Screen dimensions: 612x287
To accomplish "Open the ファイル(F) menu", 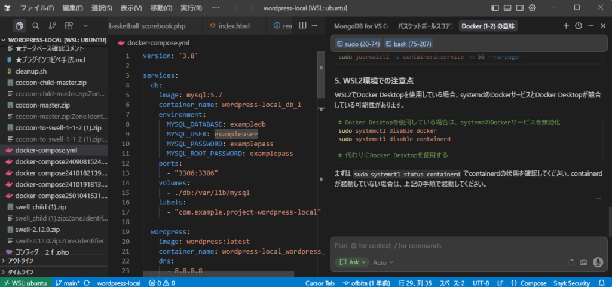I will click(x=37, y=8).
